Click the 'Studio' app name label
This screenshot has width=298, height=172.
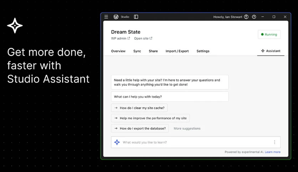[125, 17]
